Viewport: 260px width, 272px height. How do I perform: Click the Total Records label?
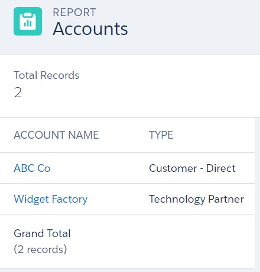point(47,75)
